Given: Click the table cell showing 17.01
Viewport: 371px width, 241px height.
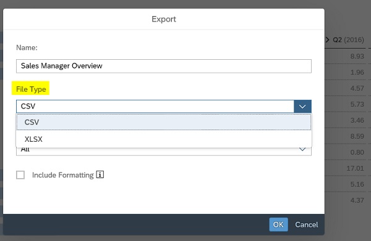Looking at the screenshot, I should point(355,168).
